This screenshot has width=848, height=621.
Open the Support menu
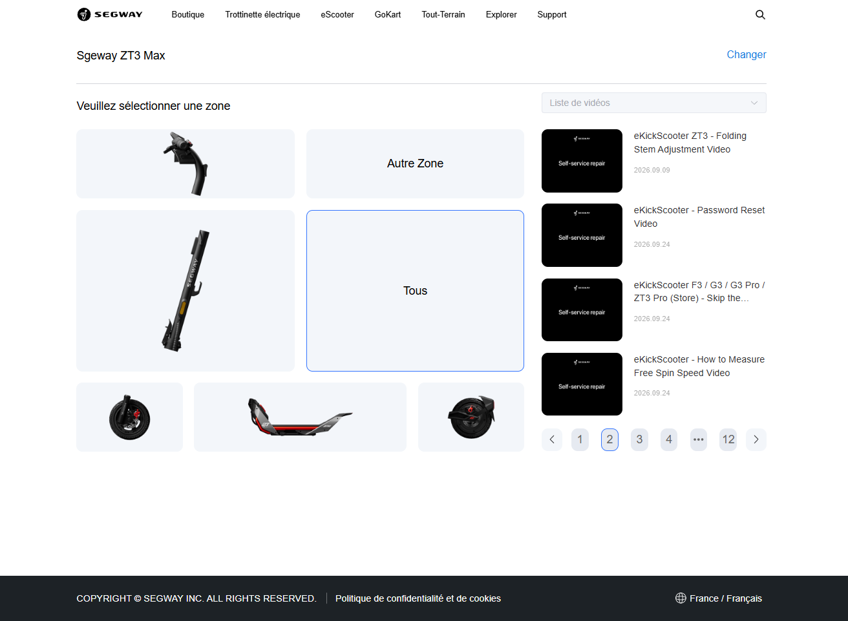coord(552,14)
